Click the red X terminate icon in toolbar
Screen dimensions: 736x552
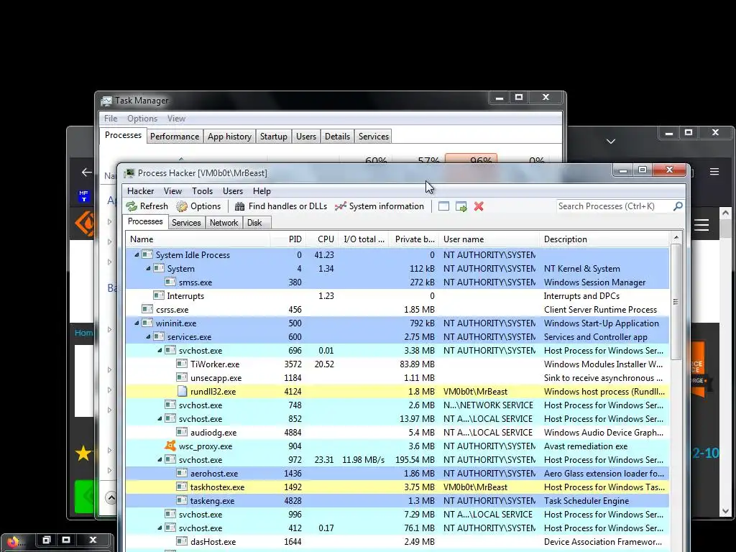(x=479, y=206)
